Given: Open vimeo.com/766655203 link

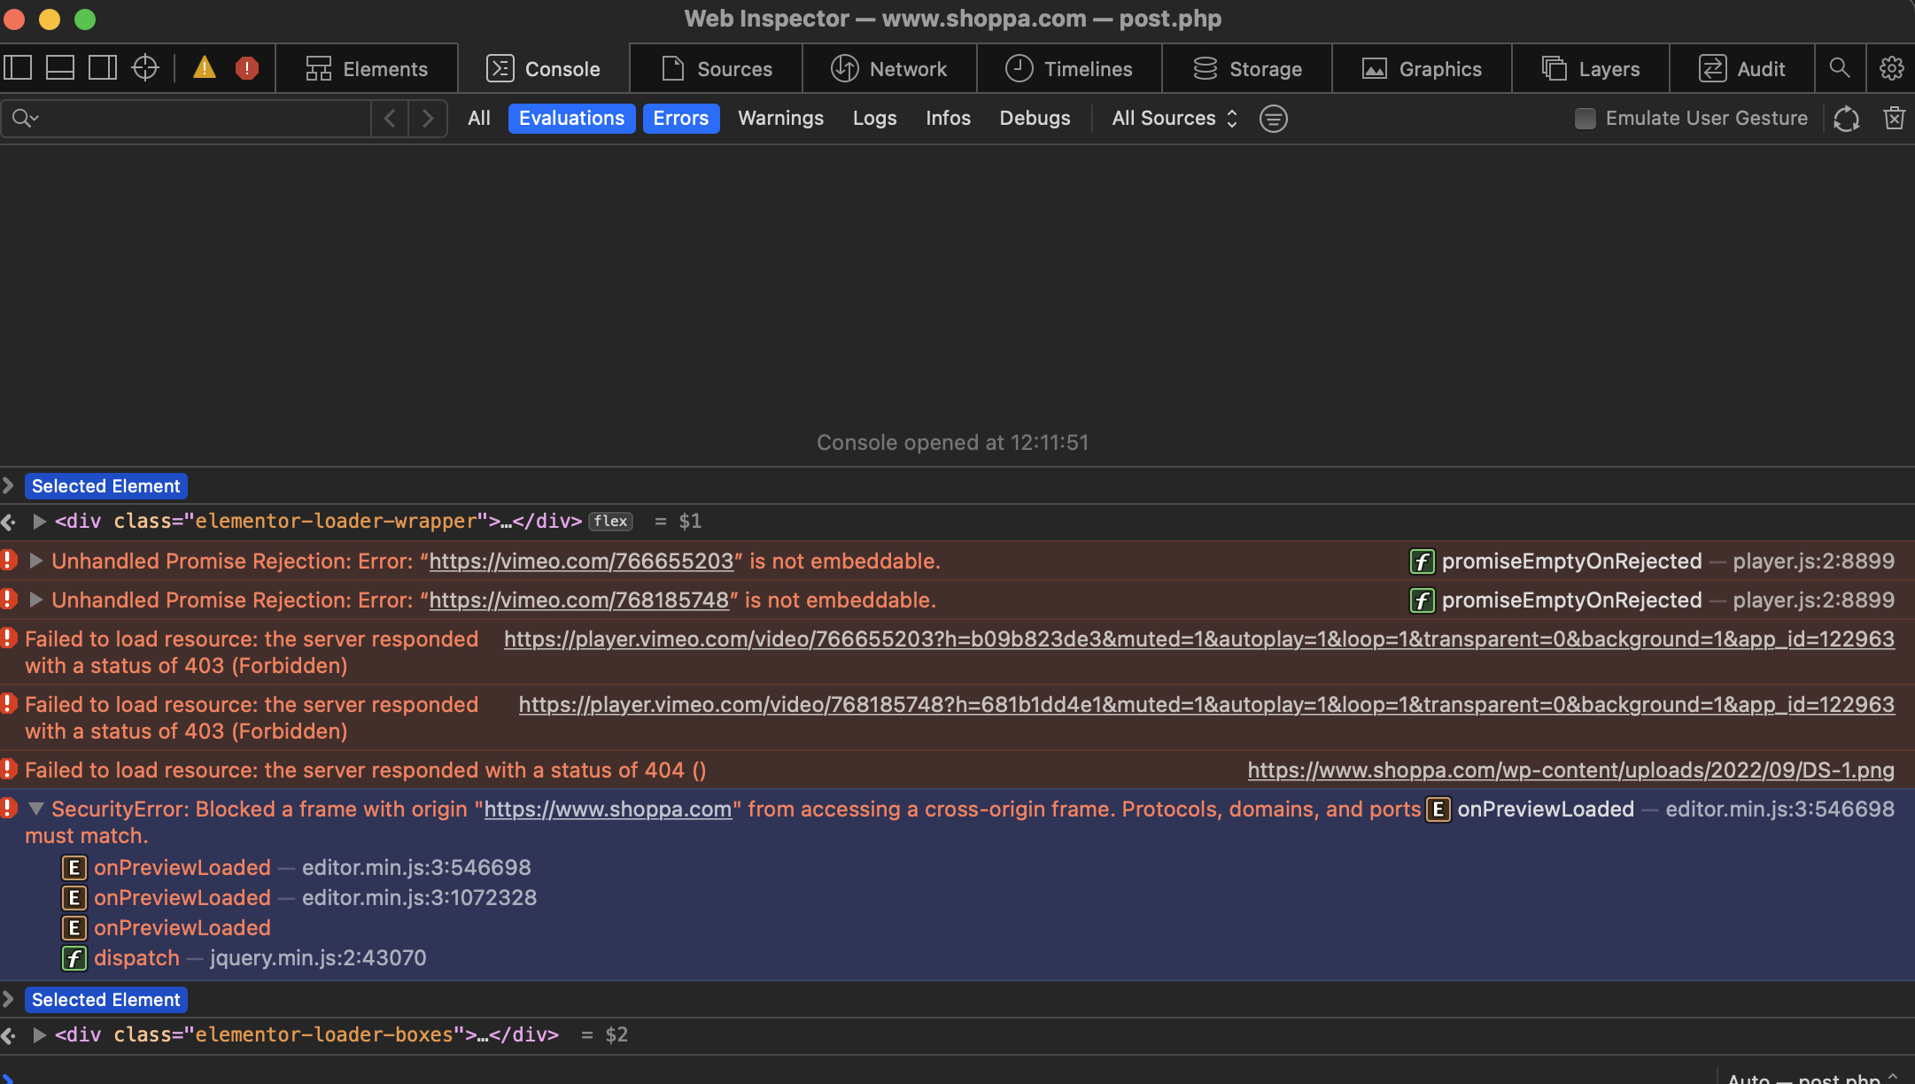Looking at the screenshot, I should coord(581,561).
